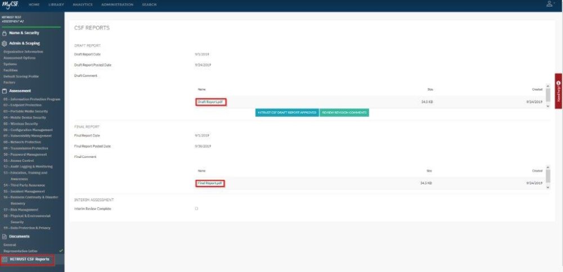Viewport: 563px width, 272px height.
Task: Go to the HOME menu
Action: click(34, 4)
